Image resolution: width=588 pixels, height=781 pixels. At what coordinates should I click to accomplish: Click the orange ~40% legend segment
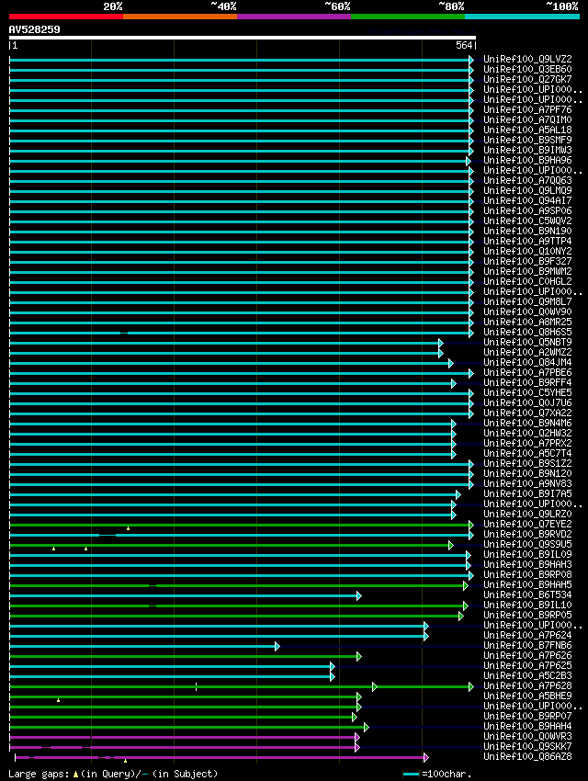180,17
